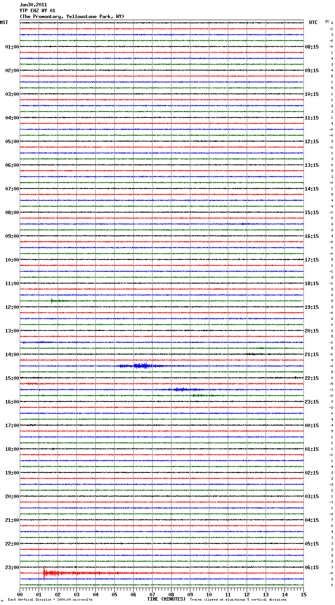Image resolution: width=335 pixels, height=605 pixels.
Task: Select the station code line YTP EHZ WY 01
Action: (37, 11)
